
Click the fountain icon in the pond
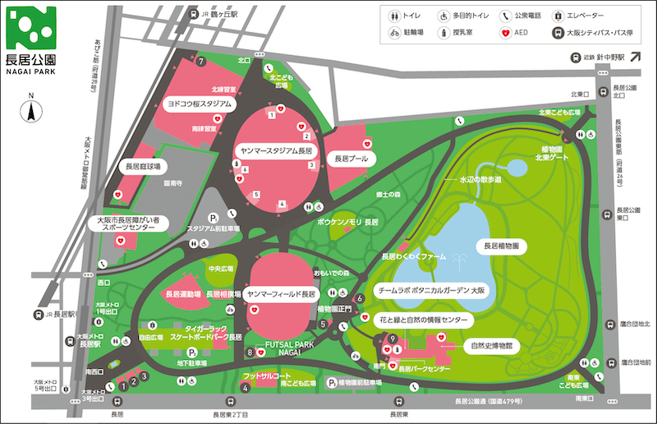click(x=460, y=263)
